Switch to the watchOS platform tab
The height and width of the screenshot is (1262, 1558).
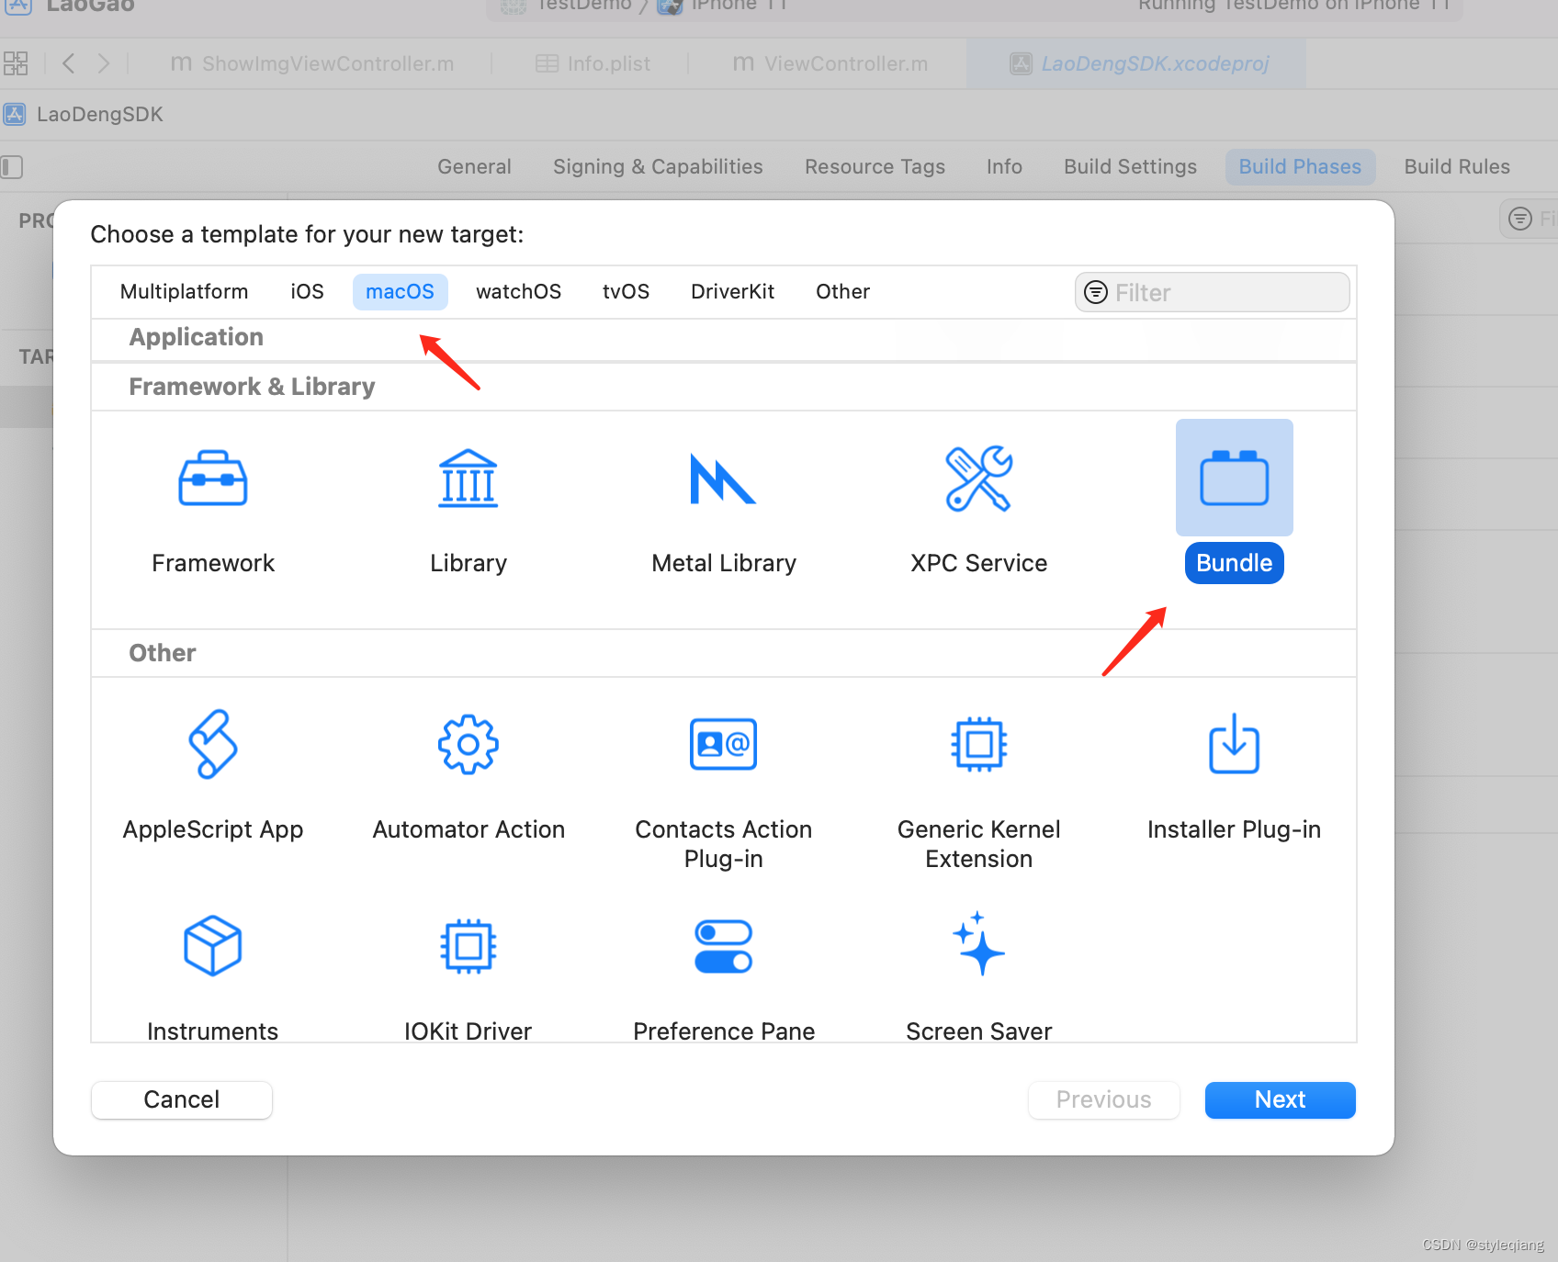518,292
